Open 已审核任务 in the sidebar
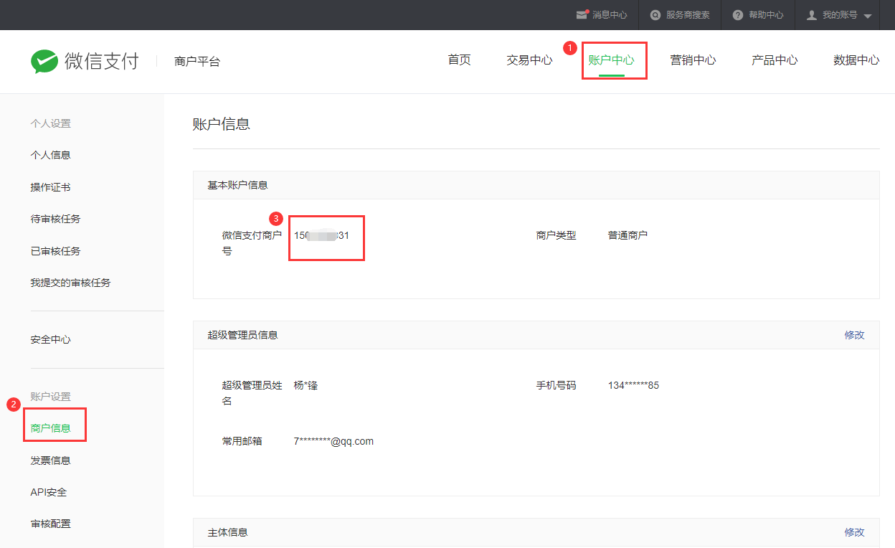Image resolution: width=895 pixels, height=548 pixels. (55, 251)
